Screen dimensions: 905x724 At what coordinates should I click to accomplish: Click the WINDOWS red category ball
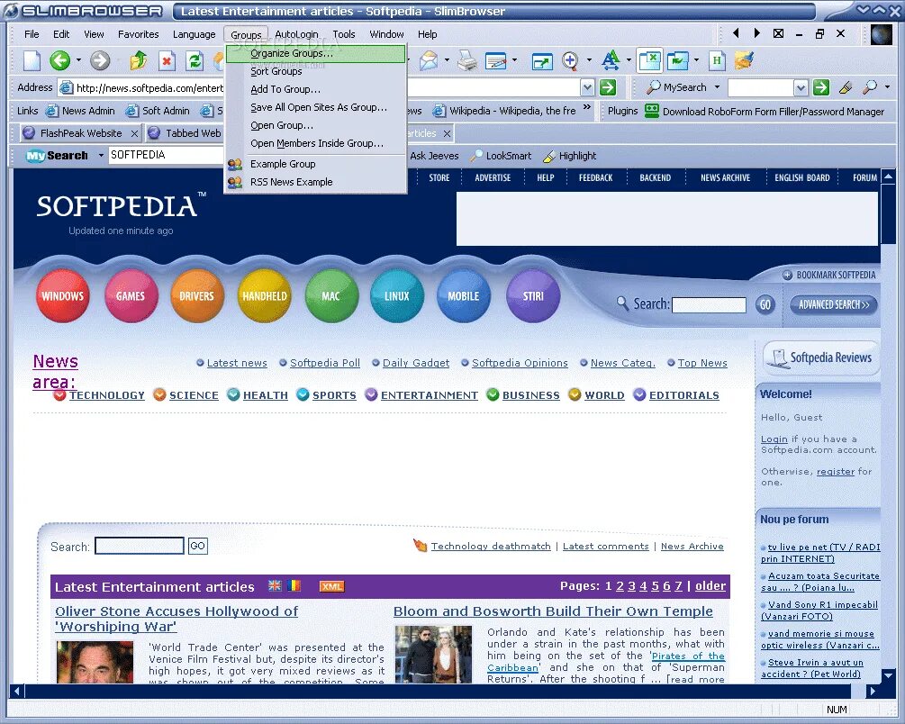(63, 295)
